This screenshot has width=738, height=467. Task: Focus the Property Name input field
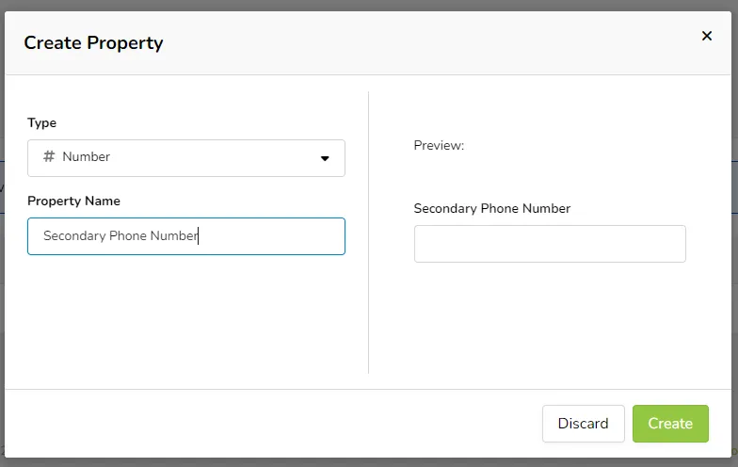[186, 236]
